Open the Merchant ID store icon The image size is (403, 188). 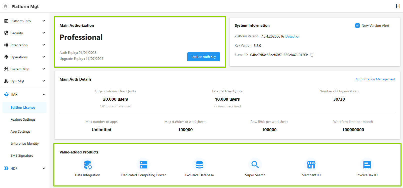coord(311,165)
